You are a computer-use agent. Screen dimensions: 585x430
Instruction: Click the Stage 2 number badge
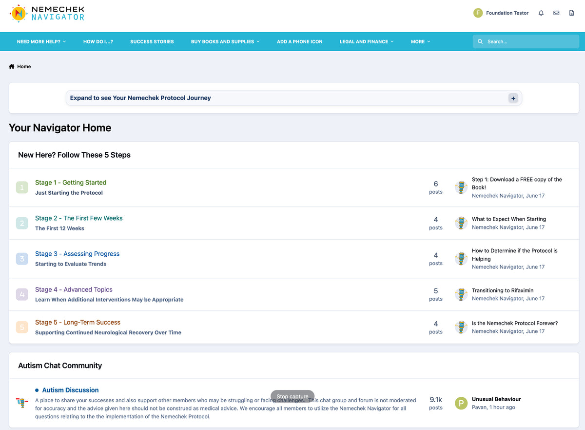22,223
